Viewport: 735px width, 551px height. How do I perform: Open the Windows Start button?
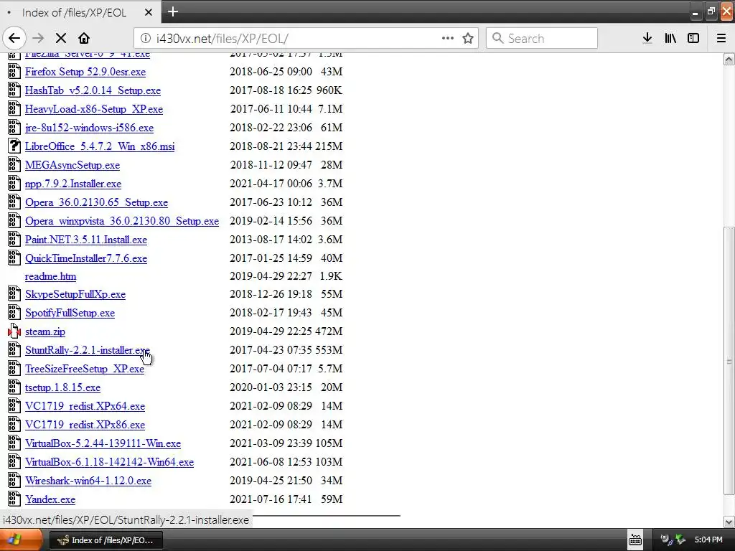21,540
